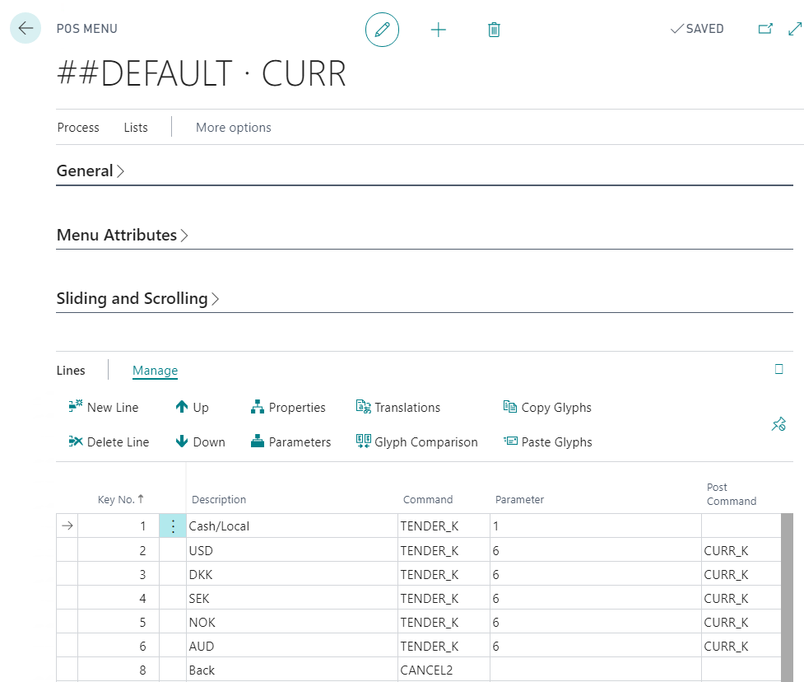Click the lines grid vertical scrollbar
Screen dimensions: 804x682
pyautogui.click(x=787, y=593)
